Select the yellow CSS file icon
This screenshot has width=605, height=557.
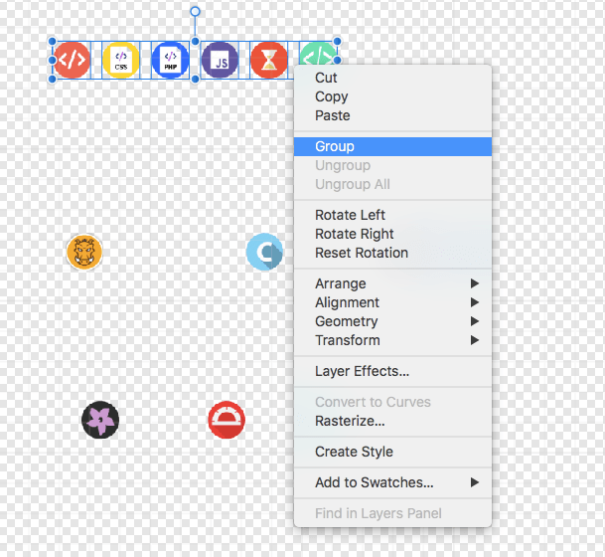[x=121, y=61]
